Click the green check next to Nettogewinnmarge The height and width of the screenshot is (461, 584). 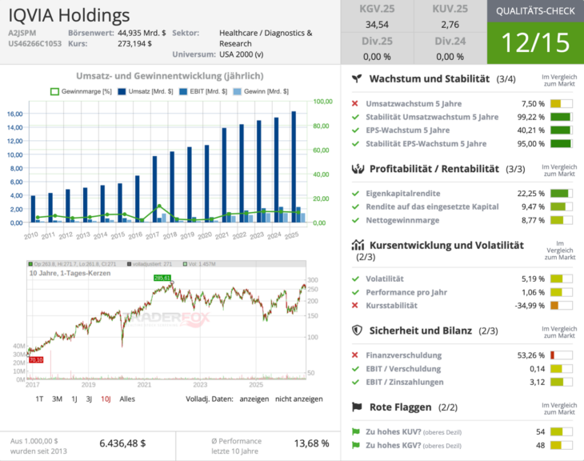tap(355, 220)
